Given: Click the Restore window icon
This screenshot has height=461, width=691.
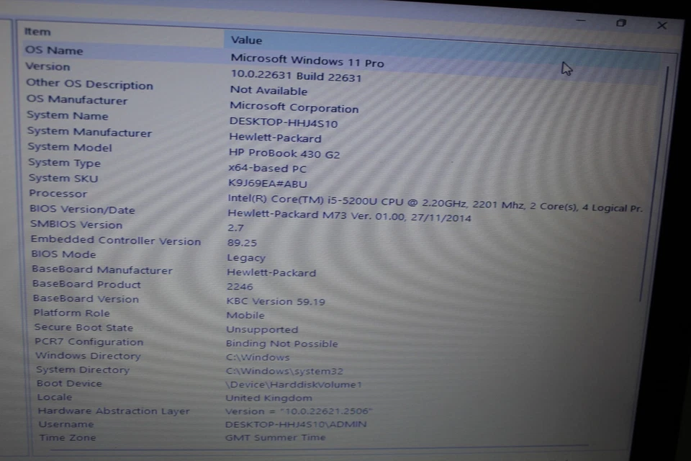Looking at the screenshot, I should pyautogui.click(x=620, y=24).
